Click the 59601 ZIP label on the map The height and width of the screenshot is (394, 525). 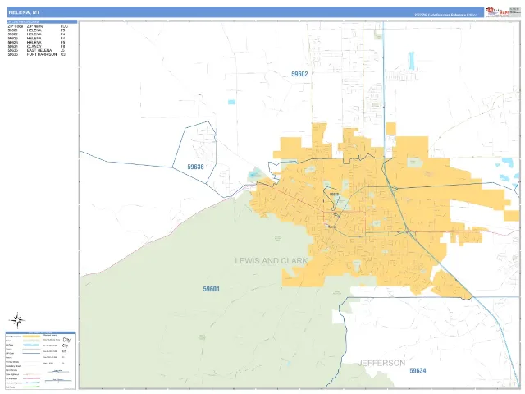(211, 289)
